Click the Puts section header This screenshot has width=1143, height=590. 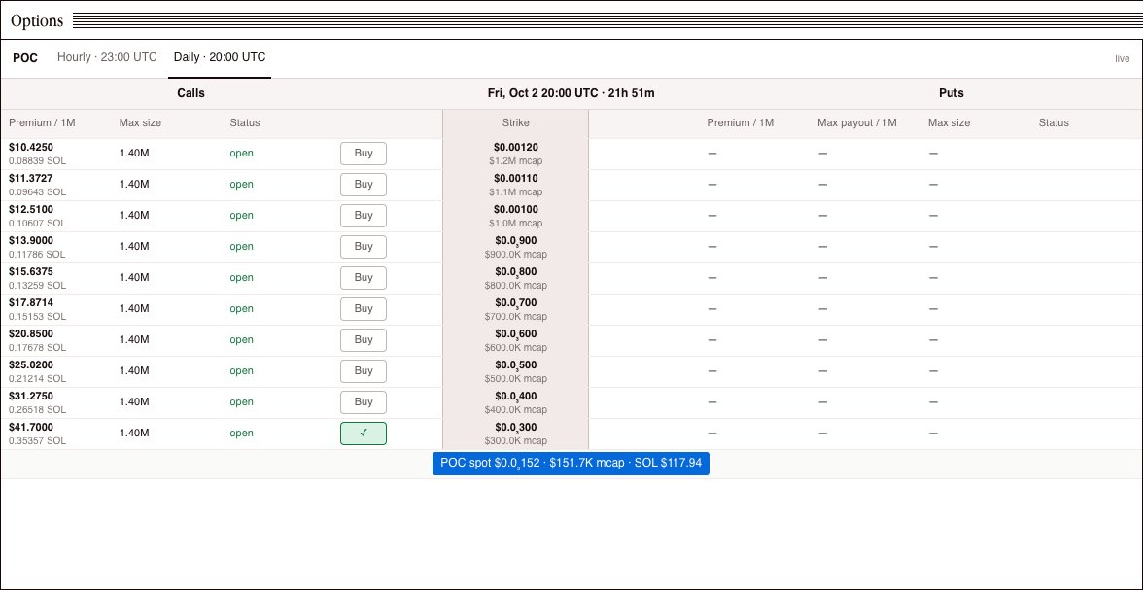(952, 93)
